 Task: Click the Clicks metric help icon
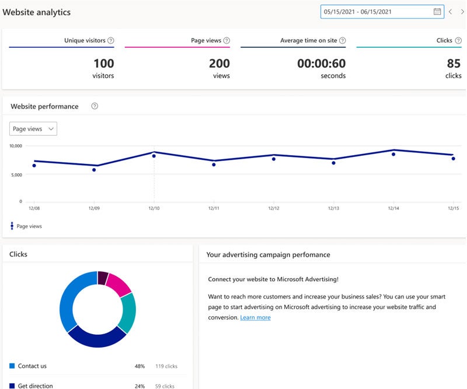point(458,40)
